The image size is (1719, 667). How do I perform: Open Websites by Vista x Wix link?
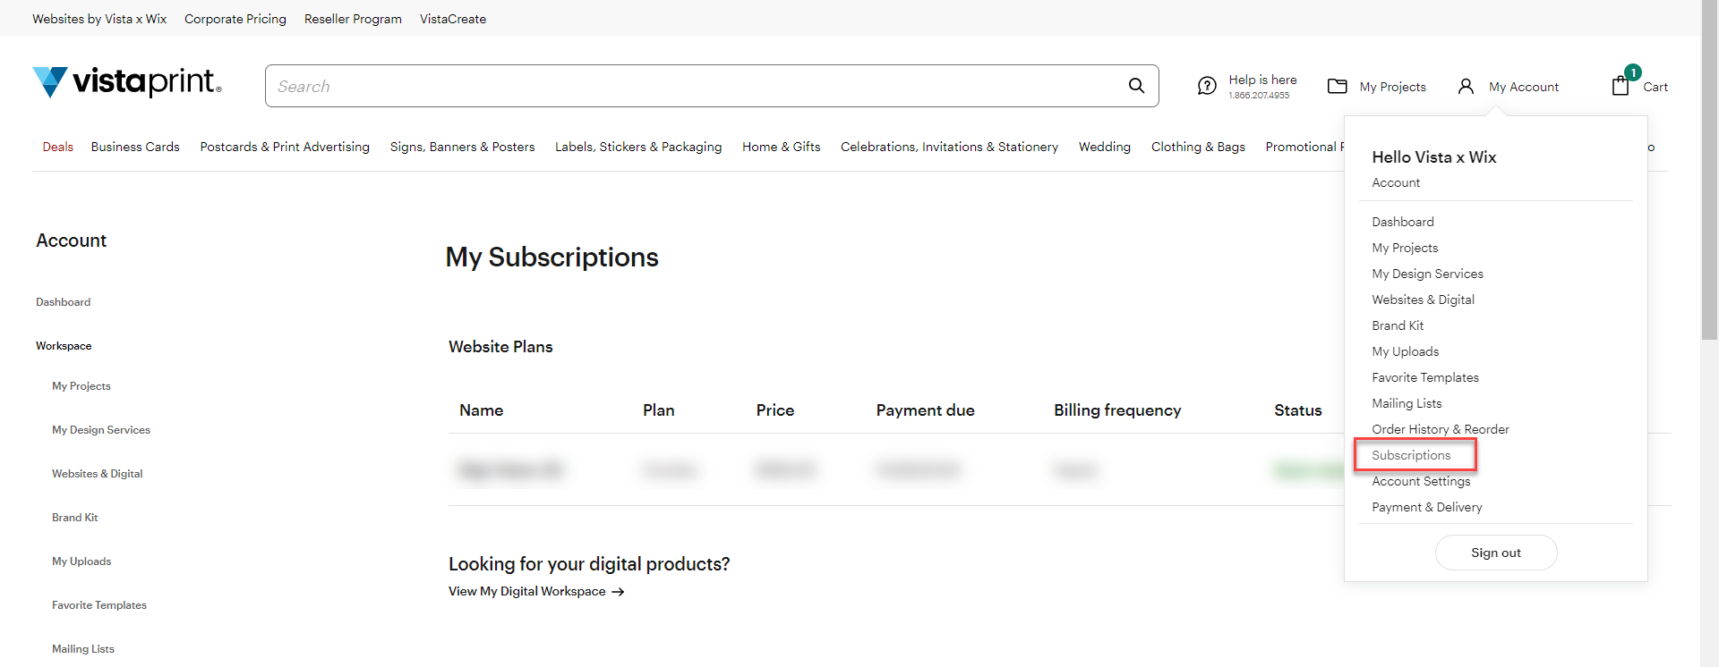point(99,19)
